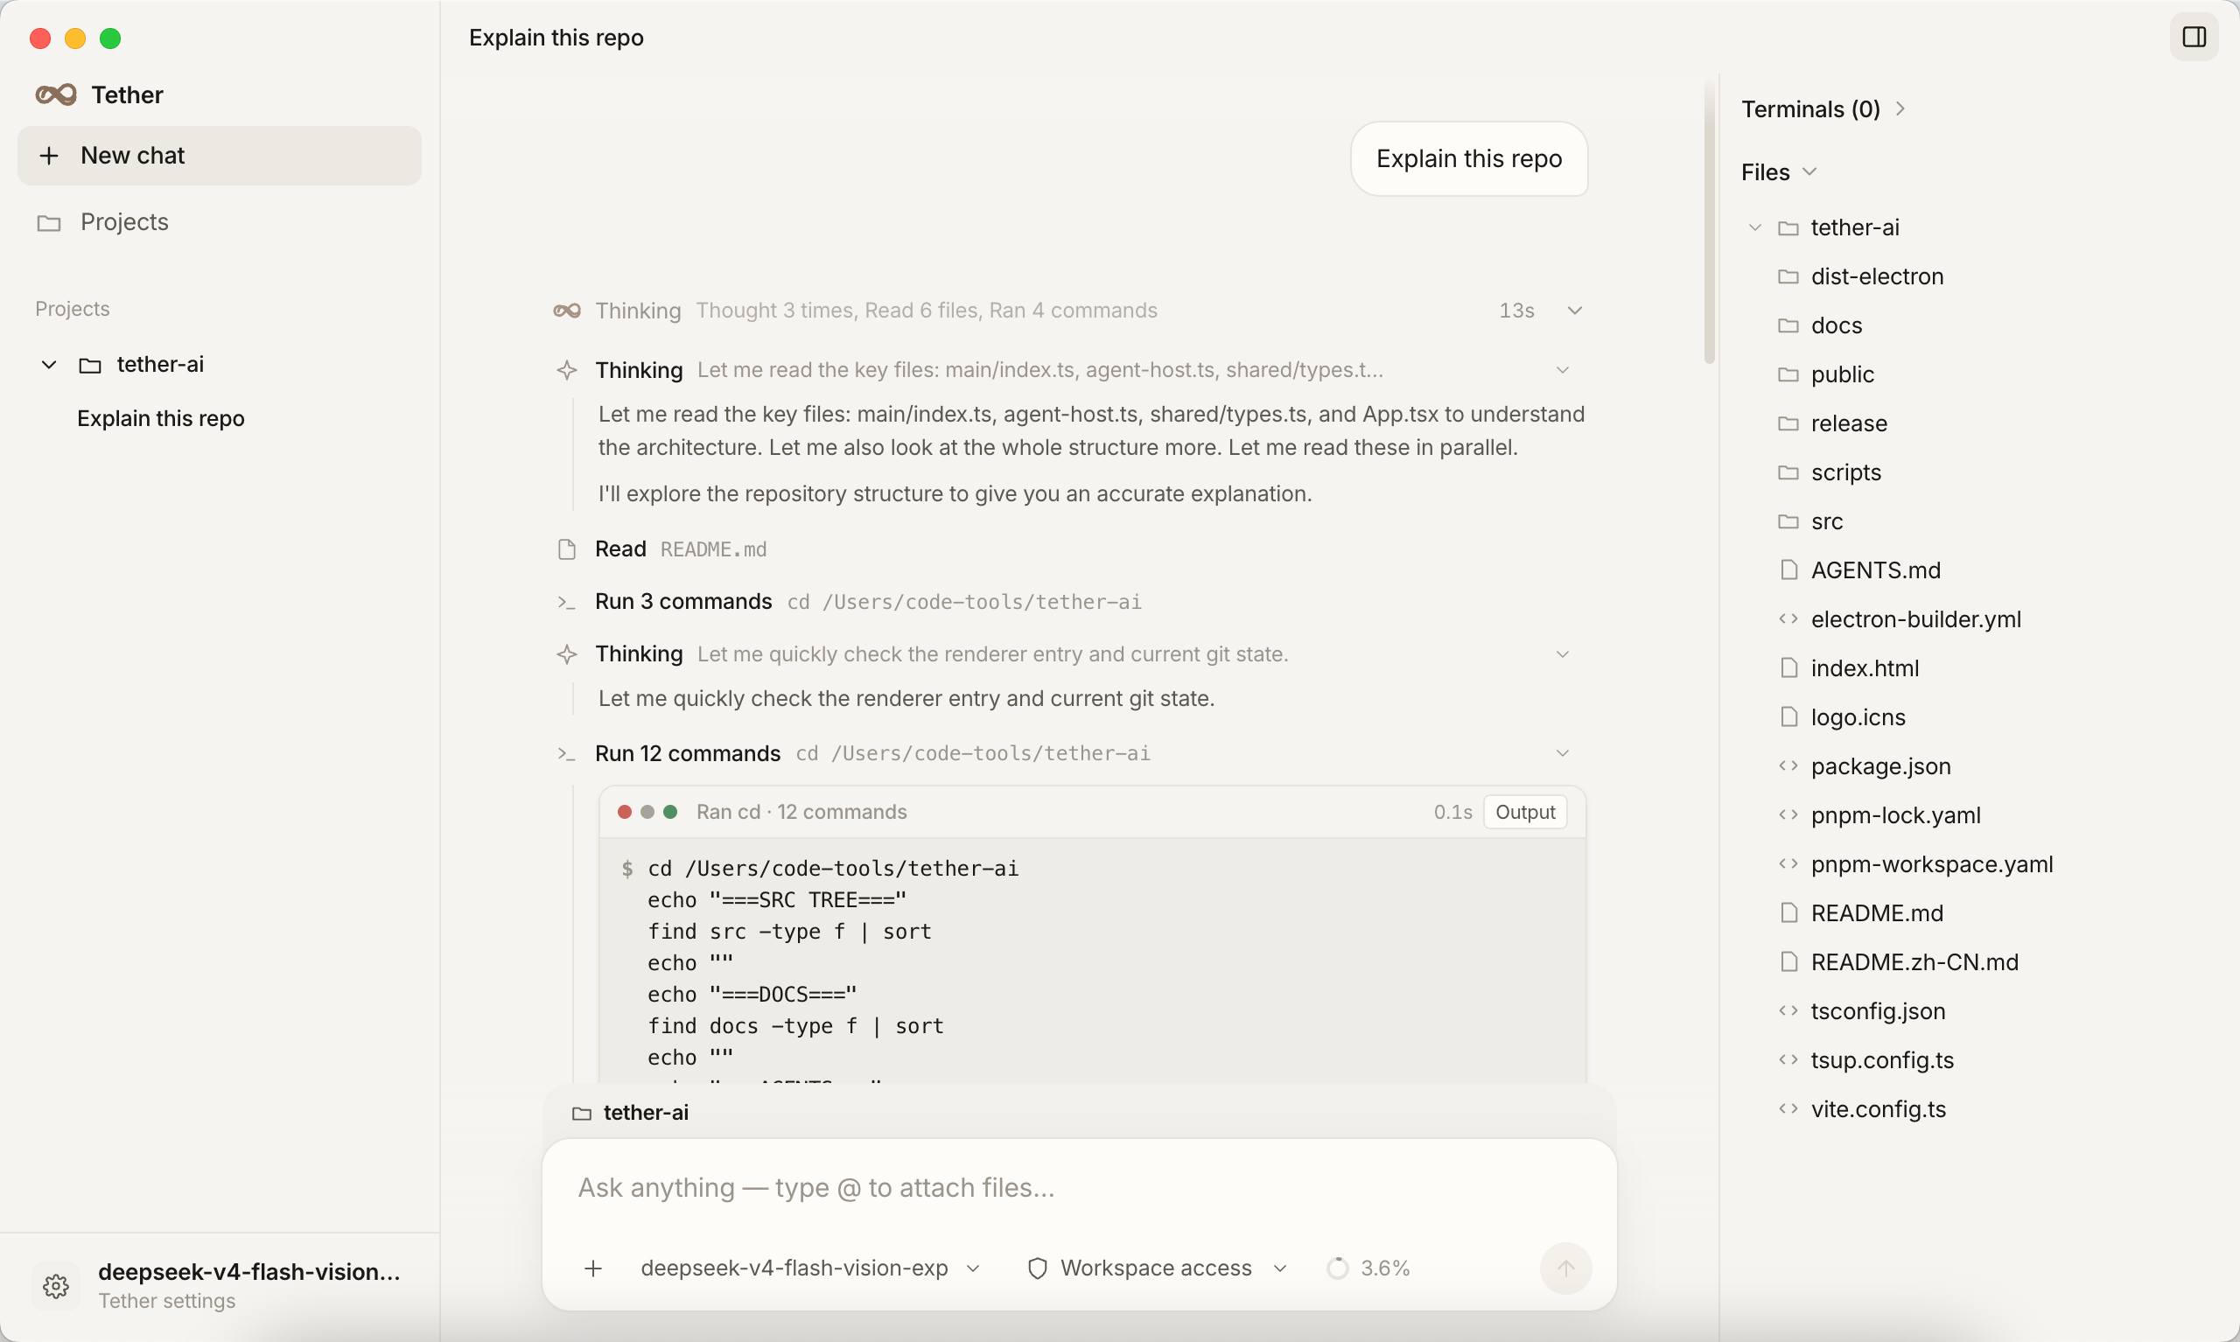Click the context usage ring icon

1337,1268
